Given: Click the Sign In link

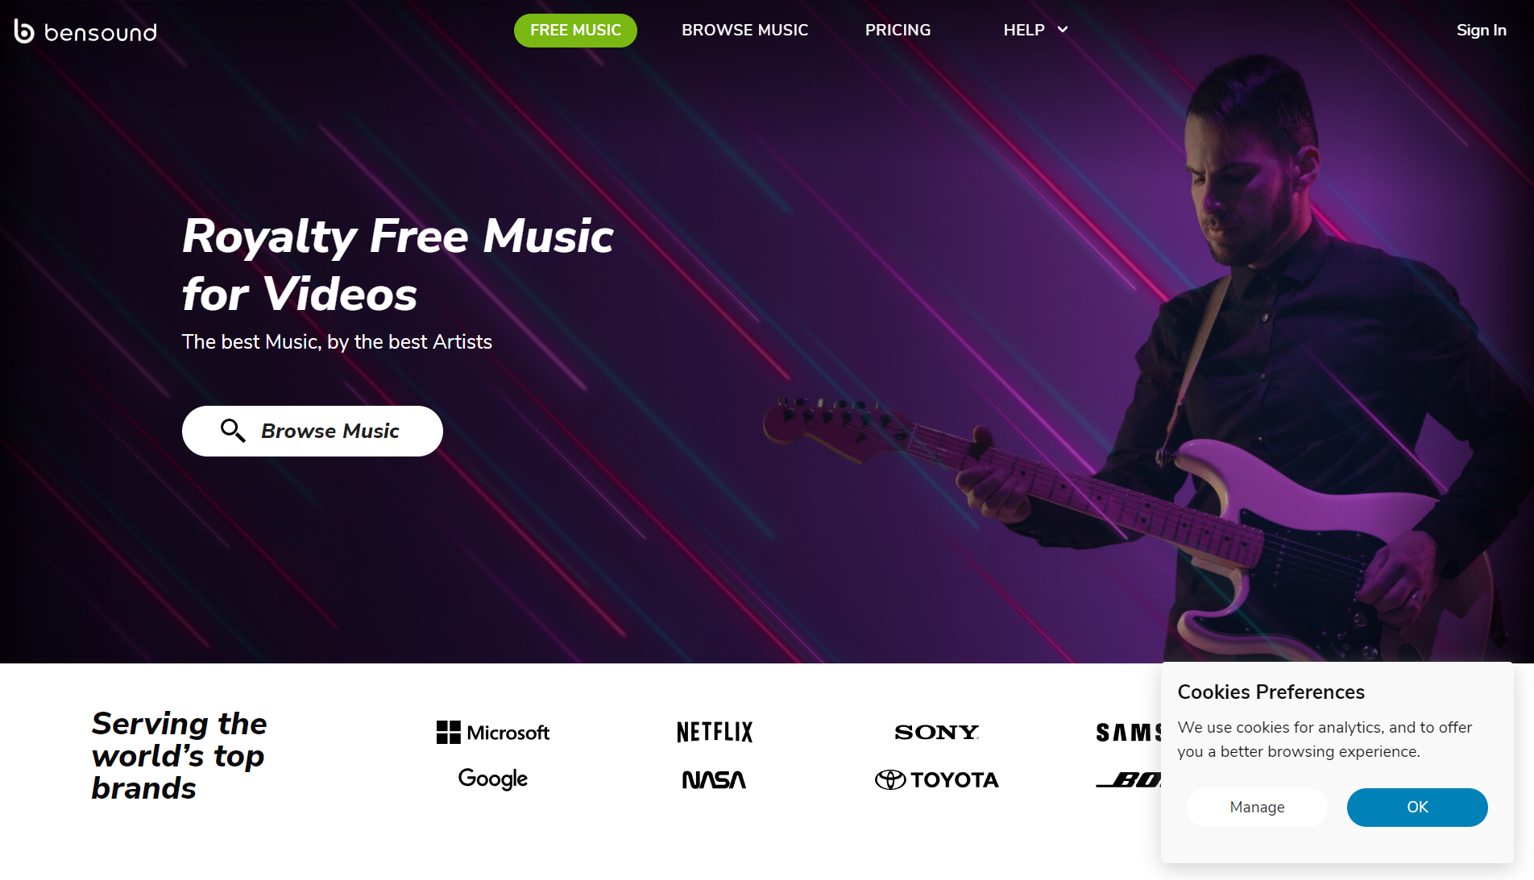Looking at the screenshot, I should 1481,30.
